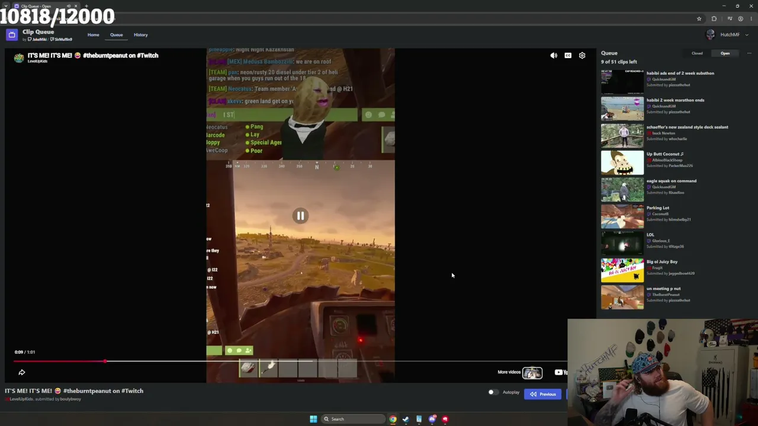Open the browser extensions puzzle icon
This screenshot has height=426, width=758.
(714, 19)
